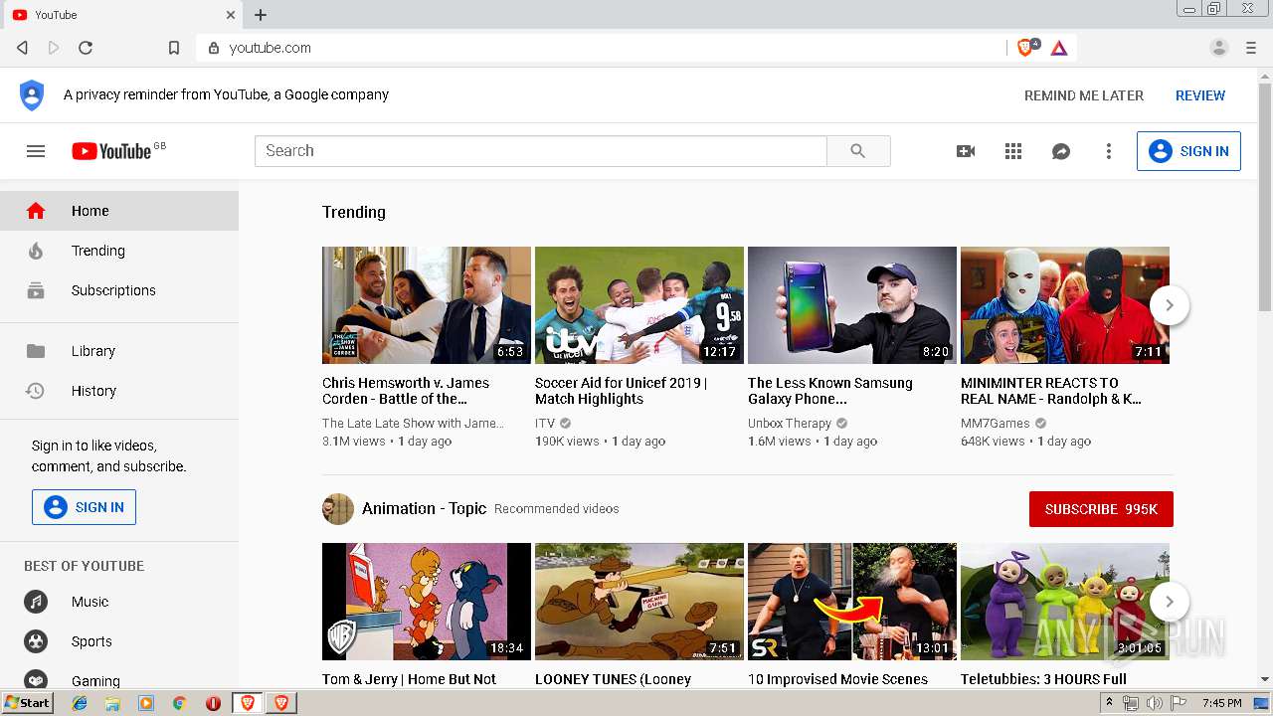Click Brave Shields lion icon
This screenshot has height=716, width=1273.
pyautogui.click(x=1026, y=48)
